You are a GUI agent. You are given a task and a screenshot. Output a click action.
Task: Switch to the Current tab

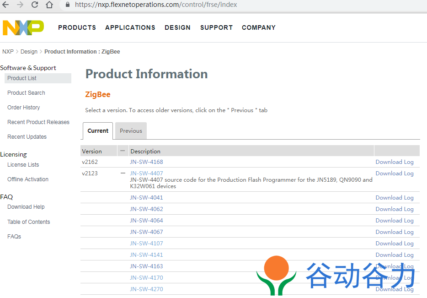(98, 130)
